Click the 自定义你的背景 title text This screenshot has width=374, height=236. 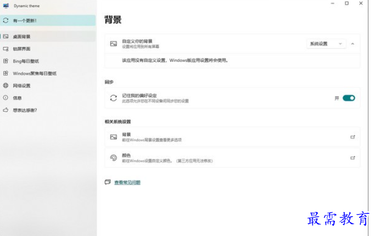(137, 41)
